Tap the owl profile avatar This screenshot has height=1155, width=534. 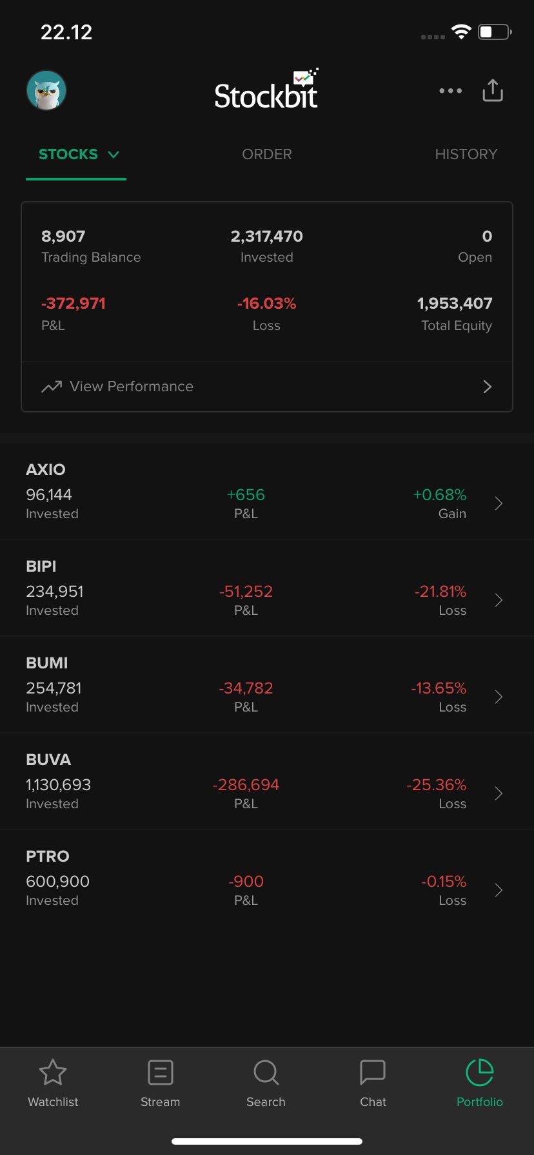tap(46, 90)
